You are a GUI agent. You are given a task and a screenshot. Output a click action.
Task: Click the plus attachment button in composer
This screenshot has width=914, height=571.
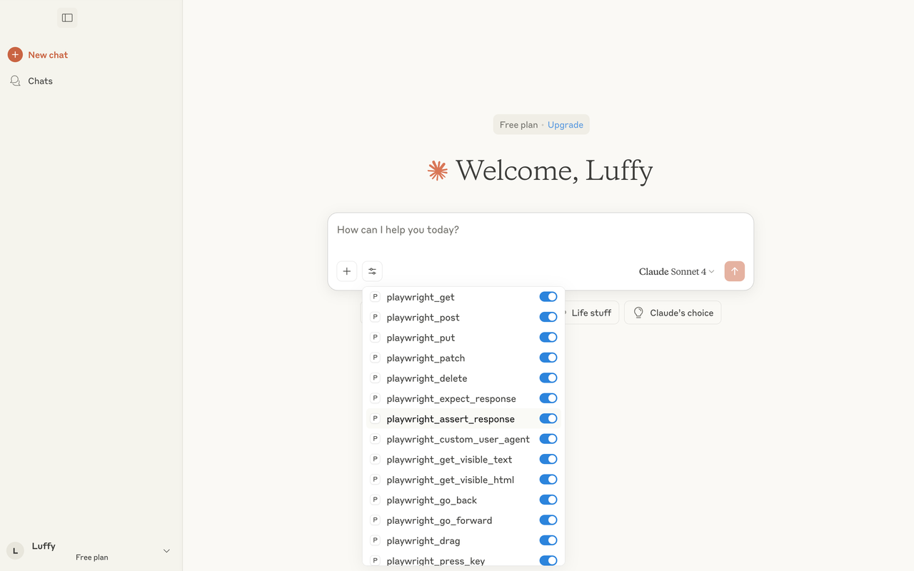point(346,271)
